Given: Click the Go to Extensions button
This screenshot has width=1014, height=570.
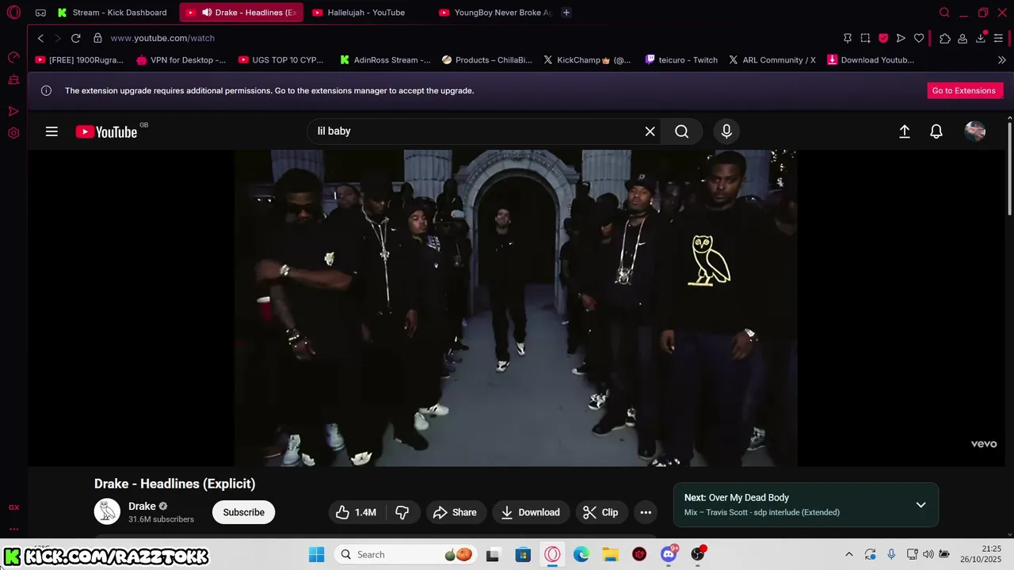Looking at the screenshot, I should (964, 90).
